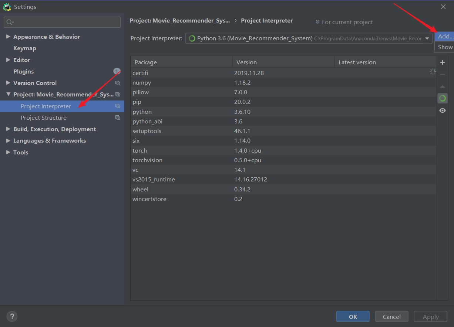
Task: Open the Keymap settings page
Action: click(x=25, y=48)
